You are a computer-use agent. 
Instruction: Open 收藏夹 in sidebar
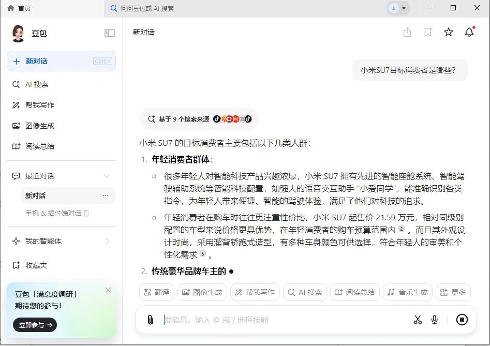(x=61, y=265)
